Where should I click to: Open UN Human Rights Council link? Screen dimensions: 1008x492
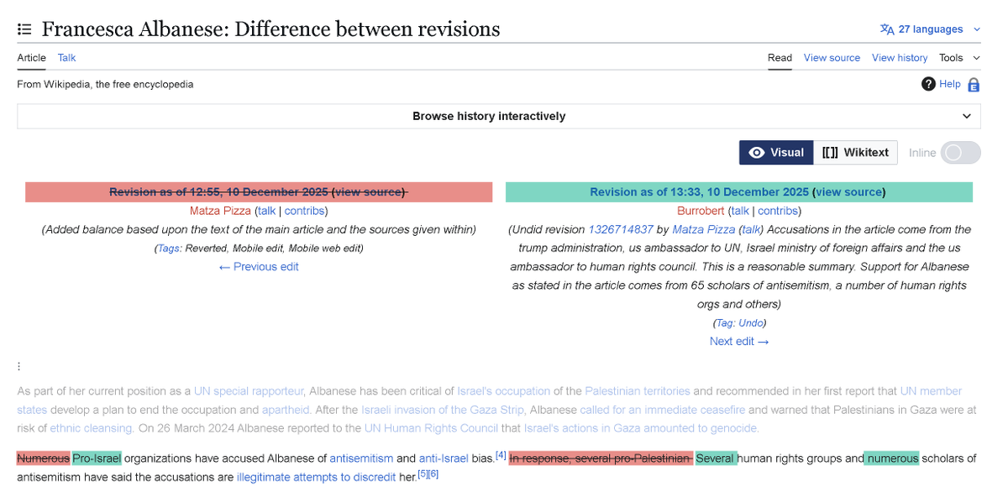[430, 428]
